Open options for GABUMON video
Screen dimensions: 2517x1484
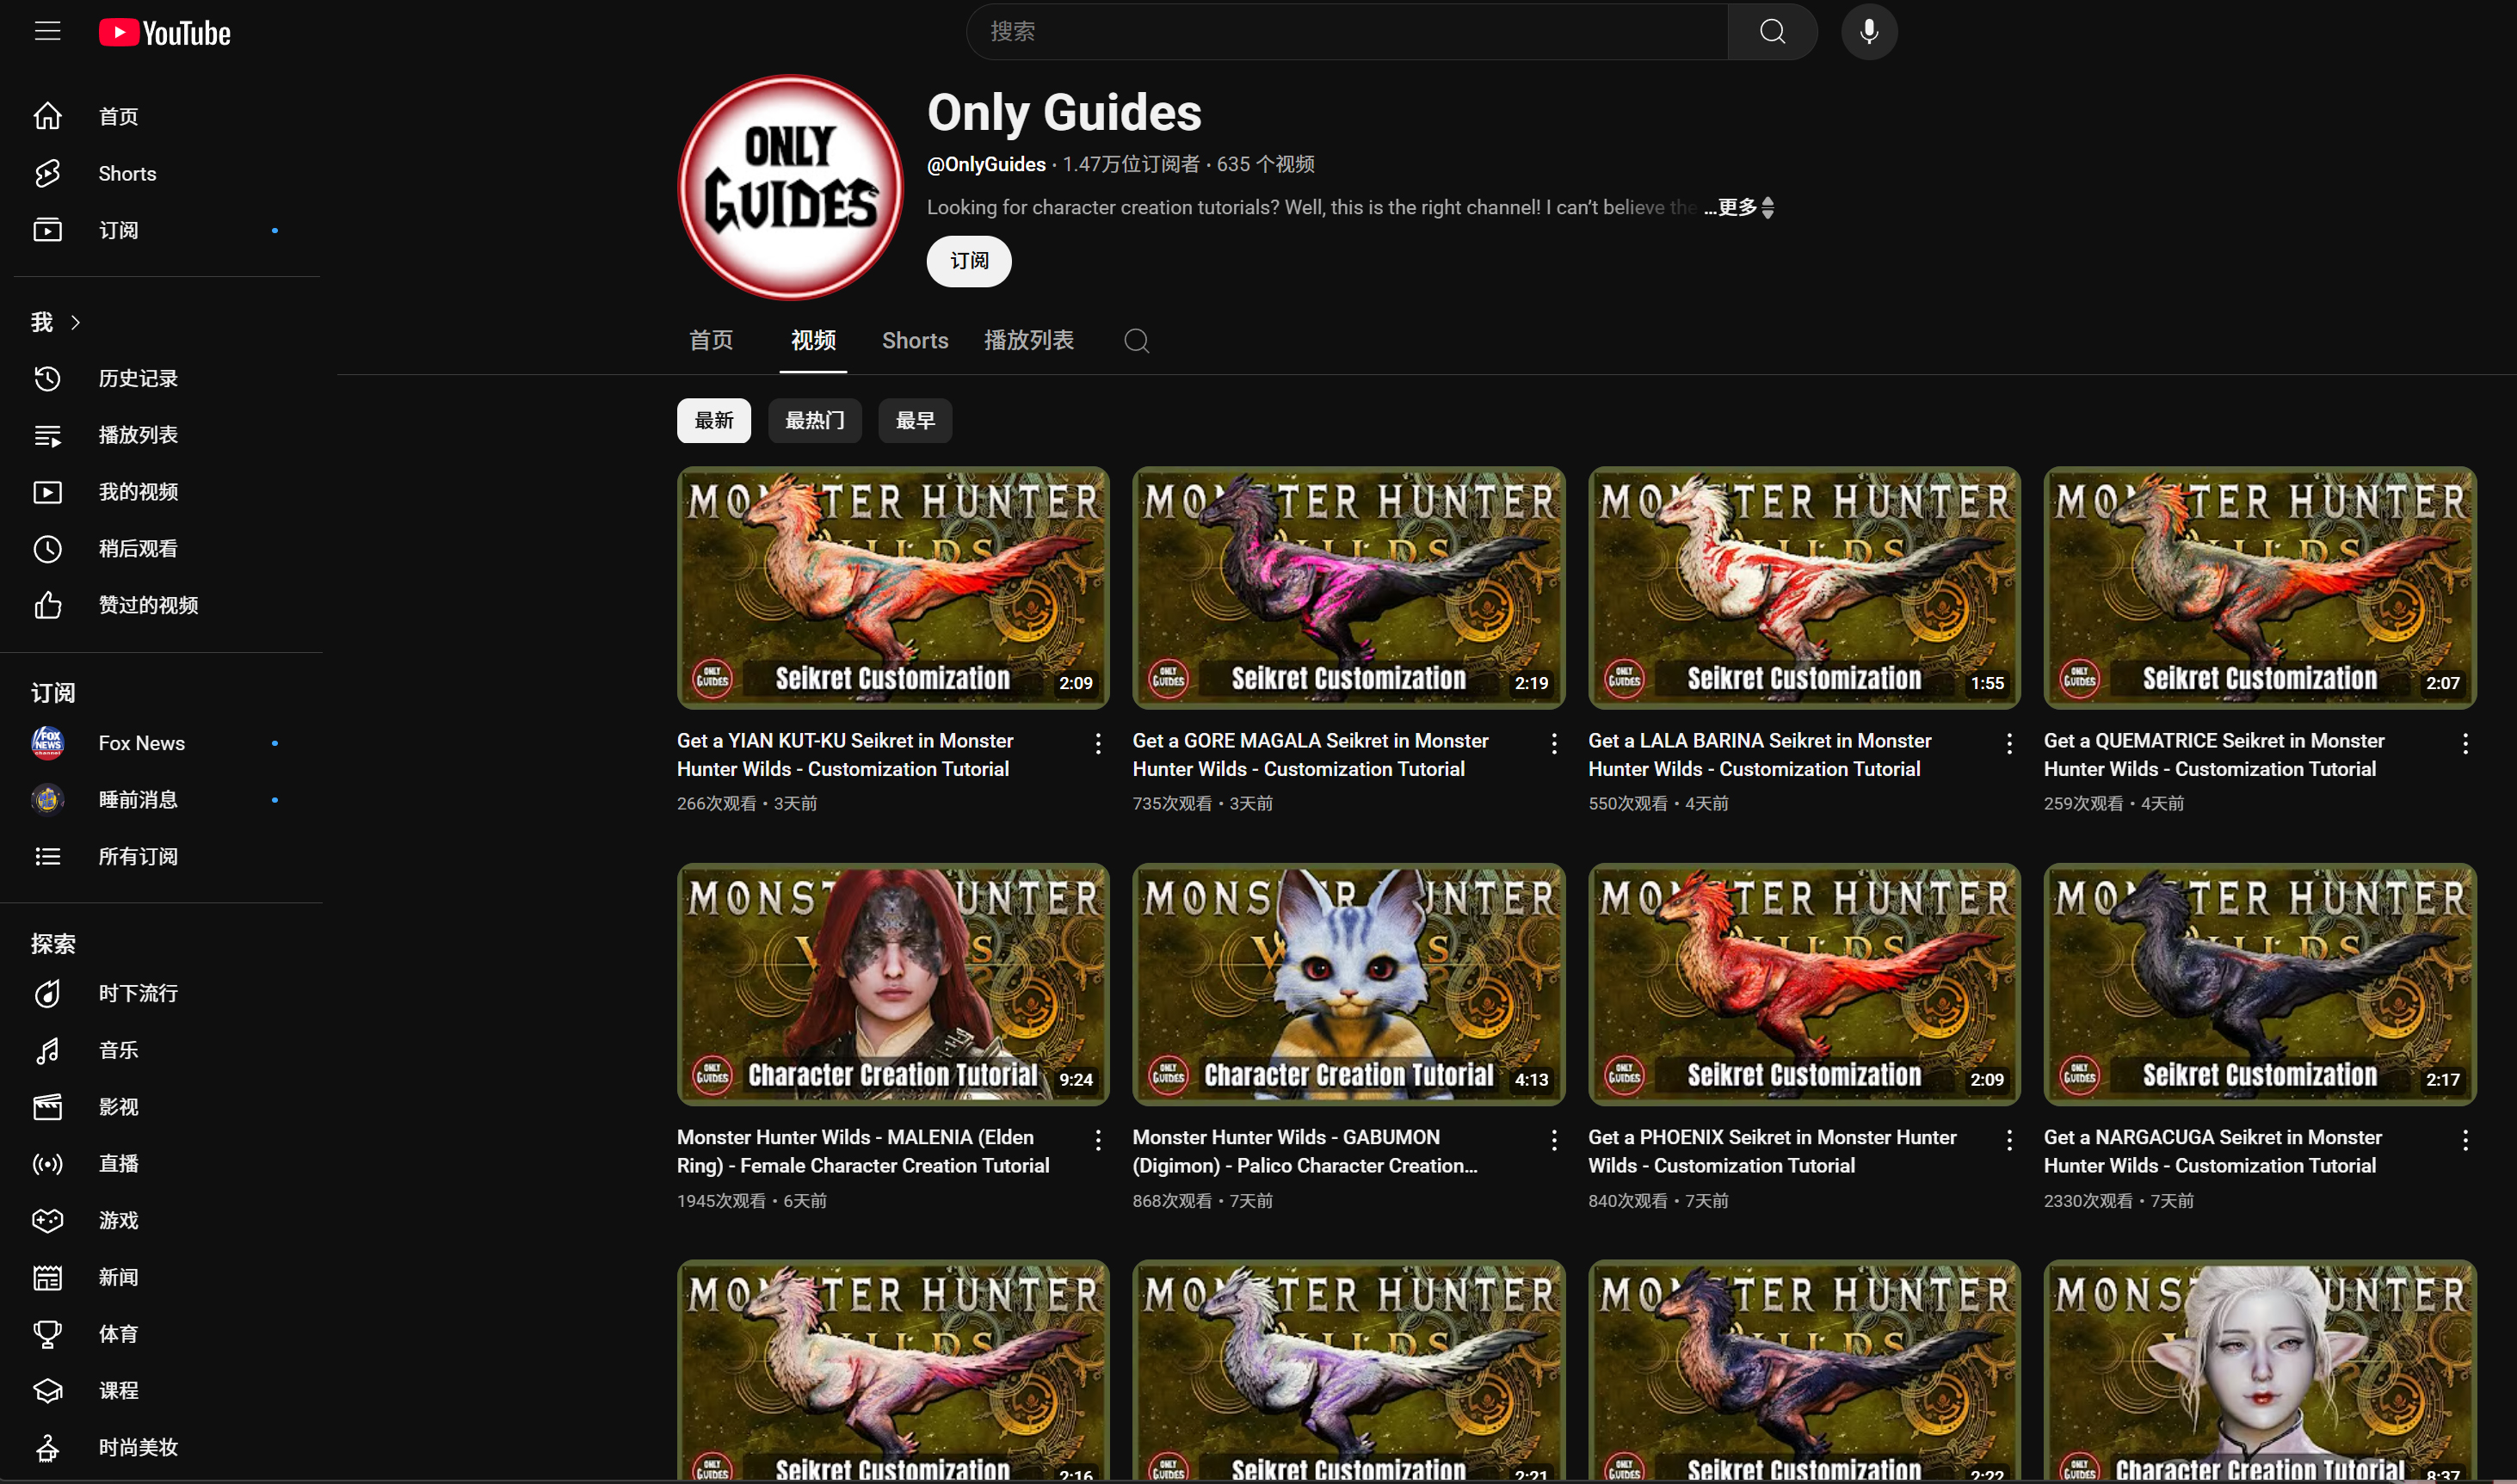[1554, 1141]
